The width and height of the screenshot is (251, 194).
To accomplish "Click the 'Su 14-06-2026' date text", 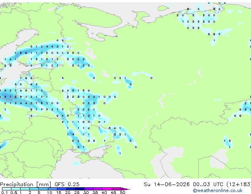I will tap(167, 184).
